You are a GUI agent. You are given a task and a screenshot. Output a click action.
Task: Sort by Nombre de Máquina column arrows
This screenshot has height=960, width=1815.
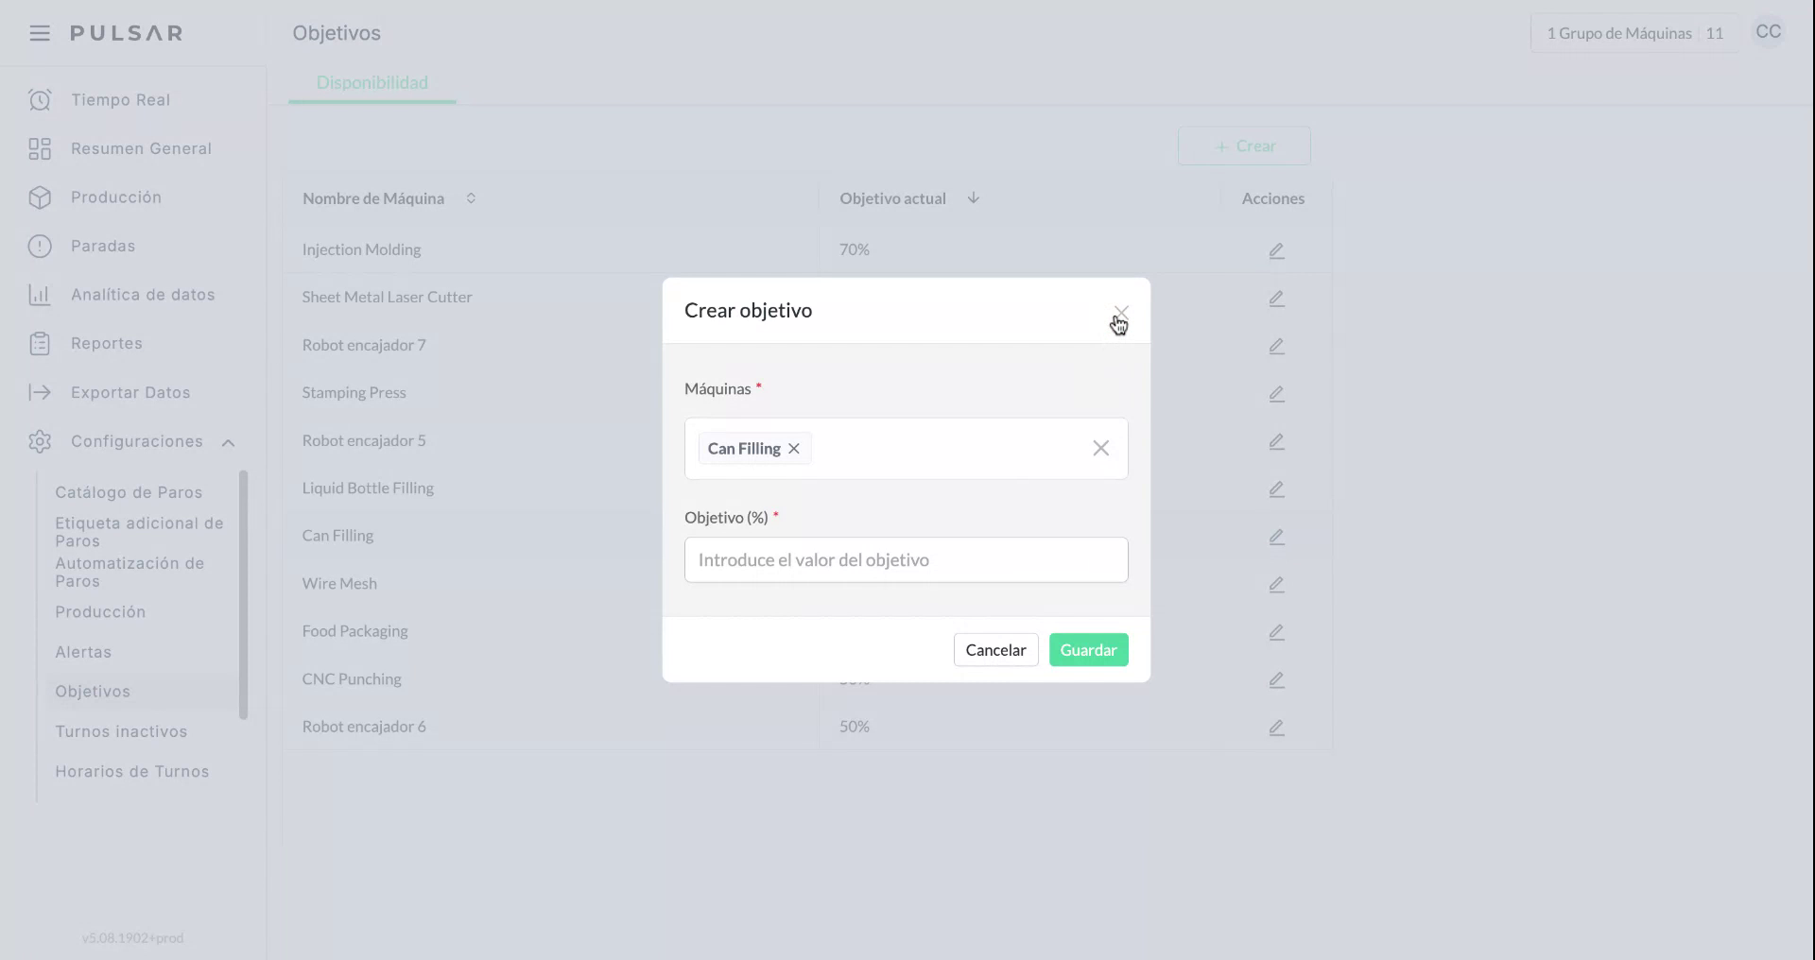click(471, 198)
